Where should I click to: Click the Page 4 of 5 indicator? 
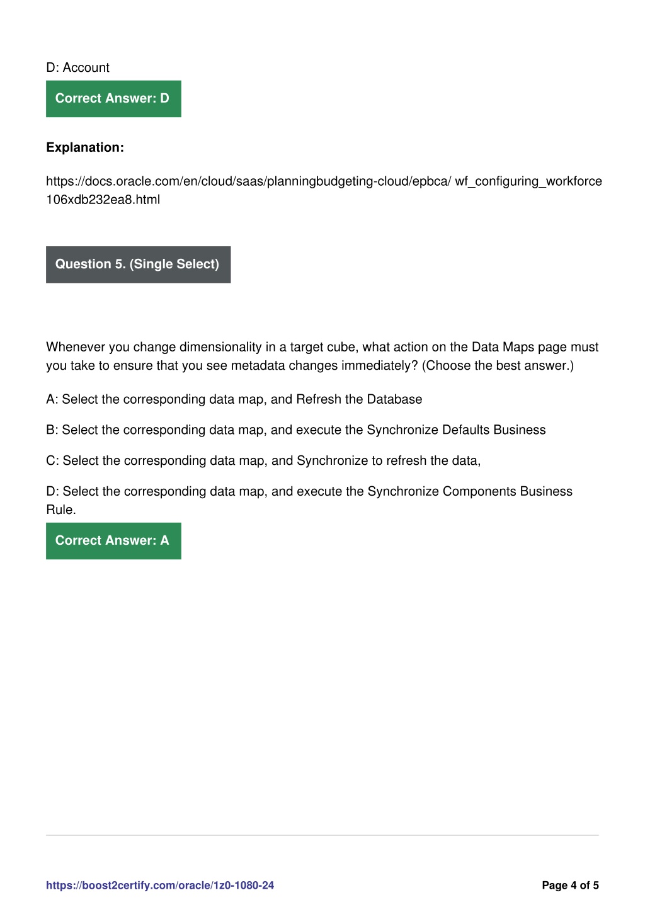570,885
